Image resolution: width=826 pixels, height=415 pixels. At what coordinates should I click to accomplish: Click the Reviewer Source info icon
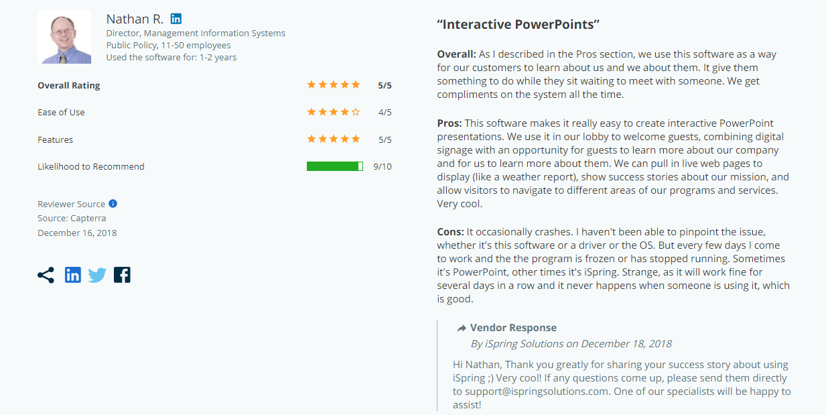pos(113,204)
